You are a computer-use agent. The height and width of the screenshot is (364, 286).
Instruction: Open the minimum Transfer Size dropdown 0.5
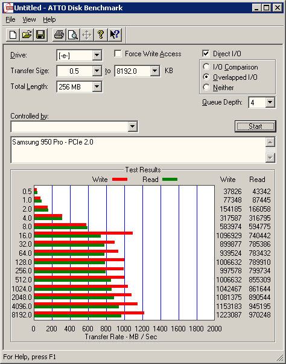tap(97, 71)
